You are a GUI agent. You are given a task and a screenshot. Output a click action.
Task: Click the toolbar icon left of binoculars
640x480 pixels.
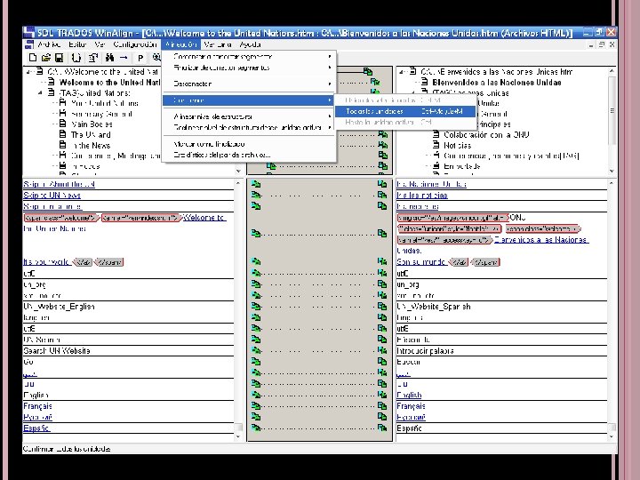[93, 58]
